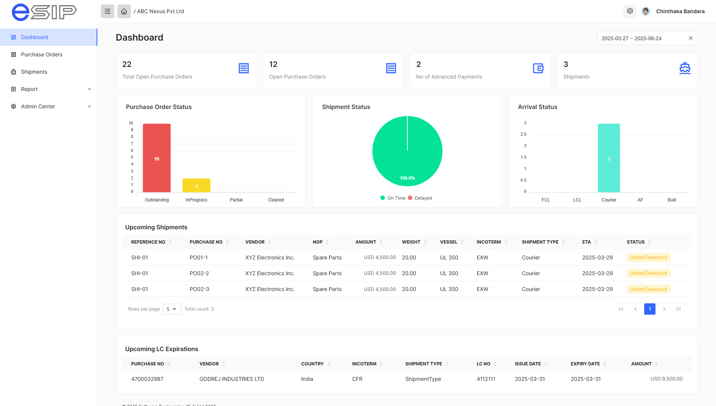This screenshot has height=406, width=716.
Task: Expand the Report submenu chevron
Action: coord(89,89)
